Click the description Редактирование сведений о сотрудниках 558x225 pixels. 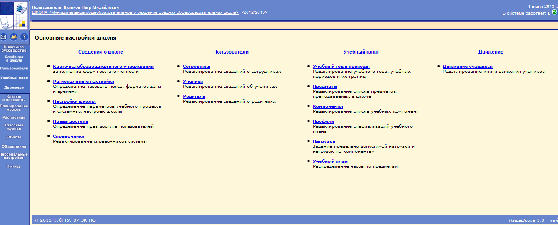point(232,71)
